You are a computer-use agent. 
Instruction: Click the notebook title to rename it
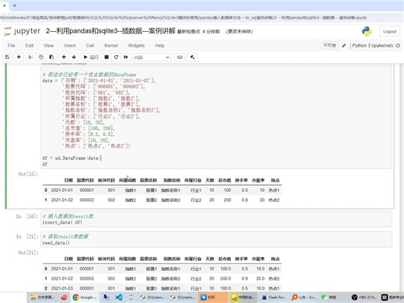tap(110, 31)
